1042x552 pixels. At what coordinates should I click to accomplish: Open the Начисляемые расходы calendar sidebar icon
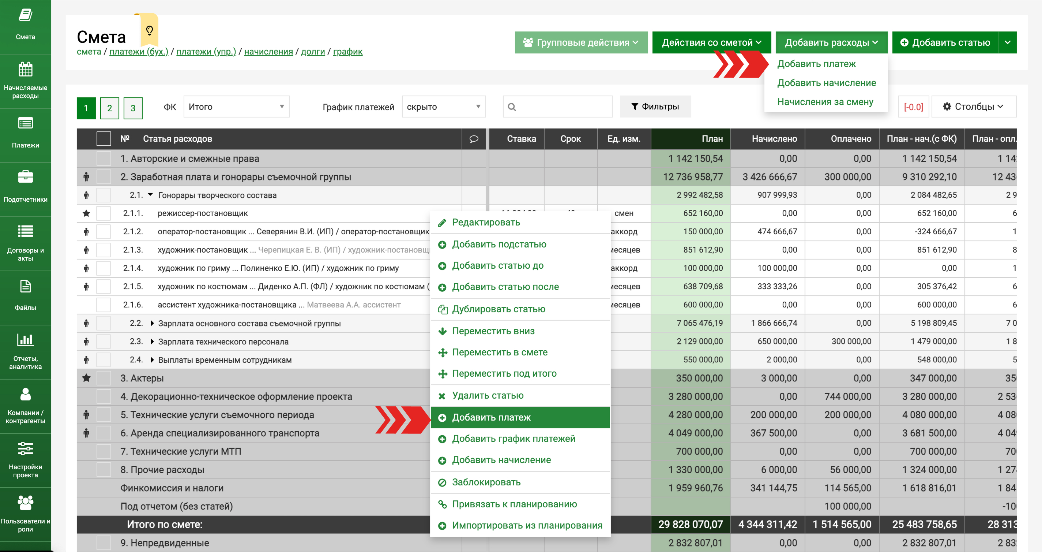click(25, 70)
